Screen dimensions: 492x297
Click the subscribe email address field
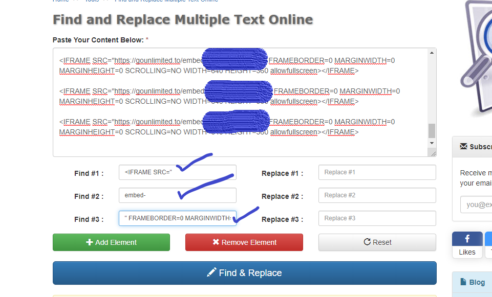476,204
